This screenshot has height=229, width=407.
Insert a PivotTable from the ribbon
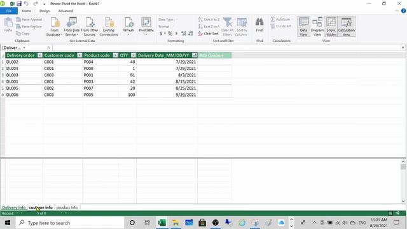tap(146, 26)
